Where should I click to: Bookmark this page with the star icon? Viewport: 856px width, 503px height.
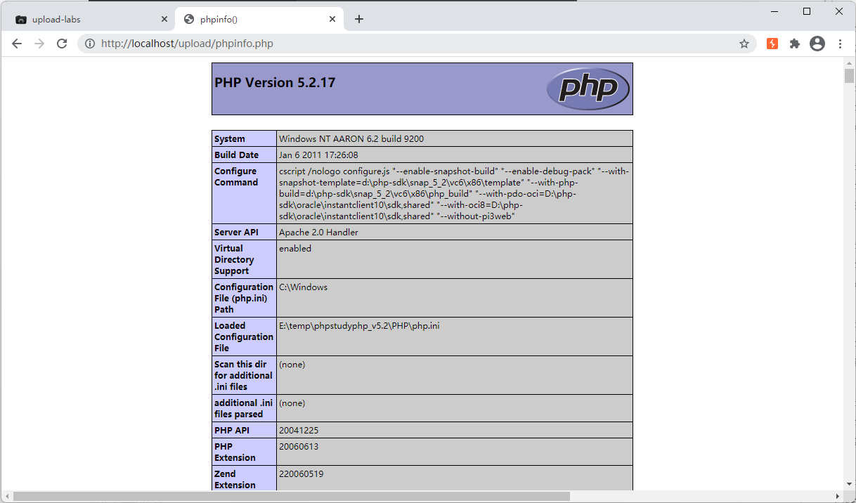click(744, 44)
